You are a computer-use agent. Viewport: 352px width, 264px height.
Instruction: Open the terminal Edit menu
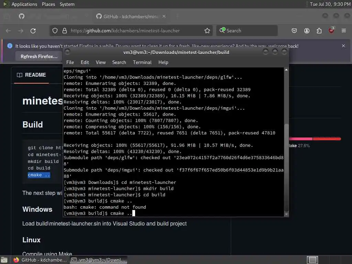tap(85, 63)
